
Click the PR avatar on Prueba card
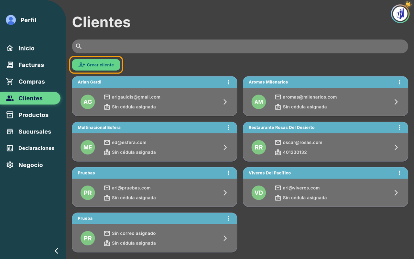point(88,238)
